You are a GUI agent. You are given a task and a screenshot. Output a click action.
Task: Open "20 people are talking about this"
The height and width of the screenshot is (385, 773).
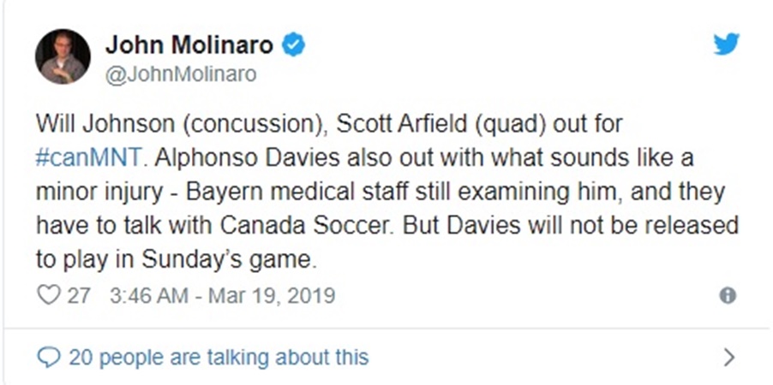[x=218, y=357]
